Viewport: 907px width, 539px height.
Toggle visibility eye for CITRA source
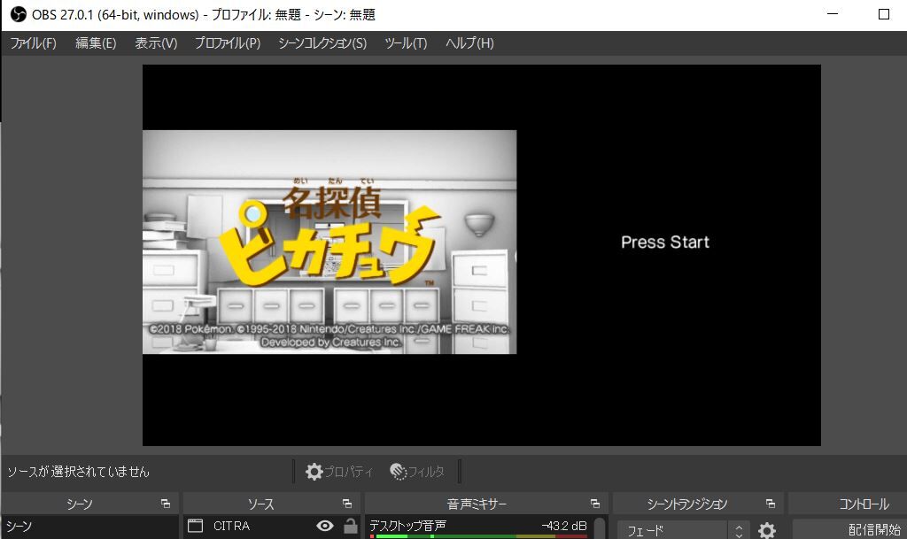(x=325, y=526)
